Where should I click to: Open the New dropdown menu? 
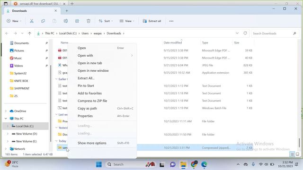click(14, 21)
